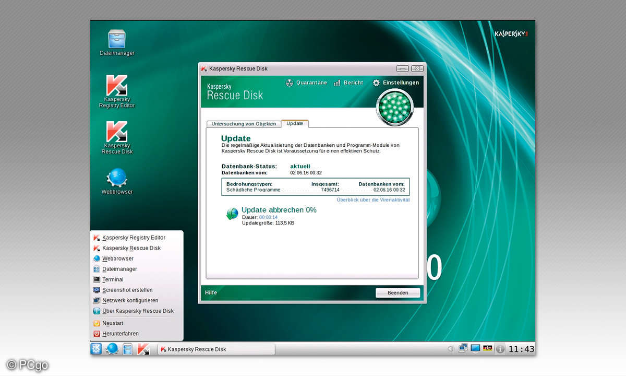Choose Kaspersky Rescue Disk from start menu
626x376 pixels.
point(137,248)
